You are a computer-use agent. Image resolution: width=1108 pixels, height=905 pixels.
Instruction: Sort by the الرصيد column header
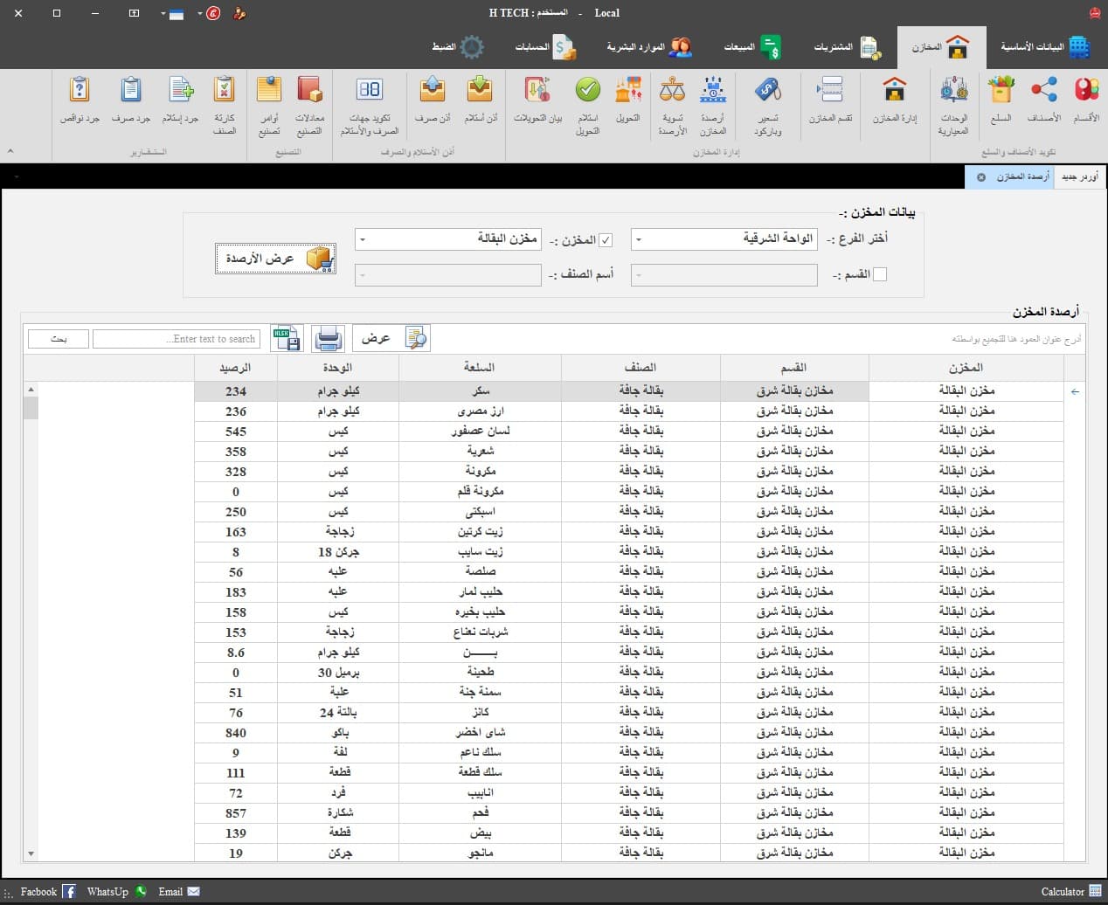tap(236, 368)
